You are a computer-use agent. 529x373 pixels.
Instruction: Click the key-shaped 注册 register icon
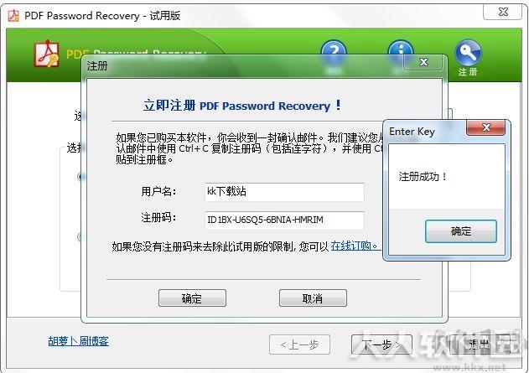468,54
